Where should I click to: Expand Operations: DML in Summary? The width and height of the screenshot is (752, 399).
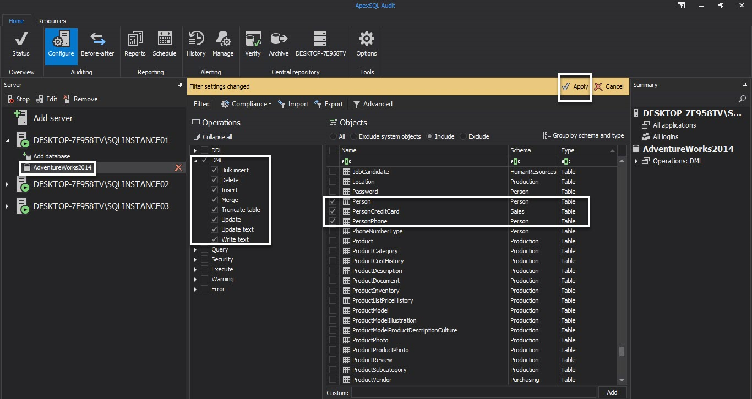point(637,161)
